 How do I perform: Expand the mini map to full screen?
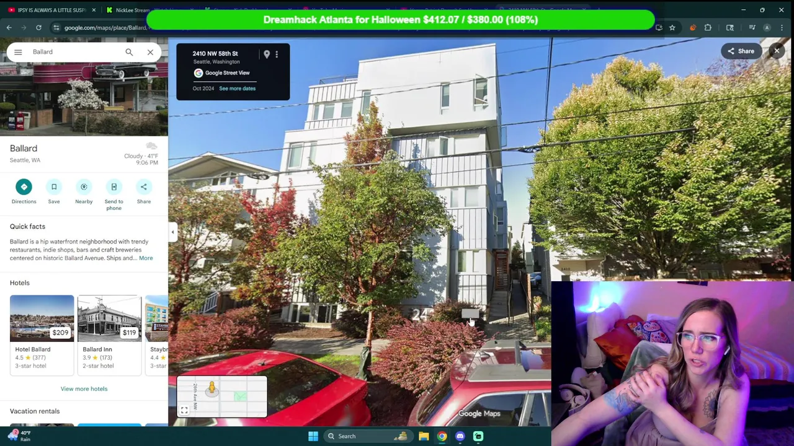pos(184,410)
